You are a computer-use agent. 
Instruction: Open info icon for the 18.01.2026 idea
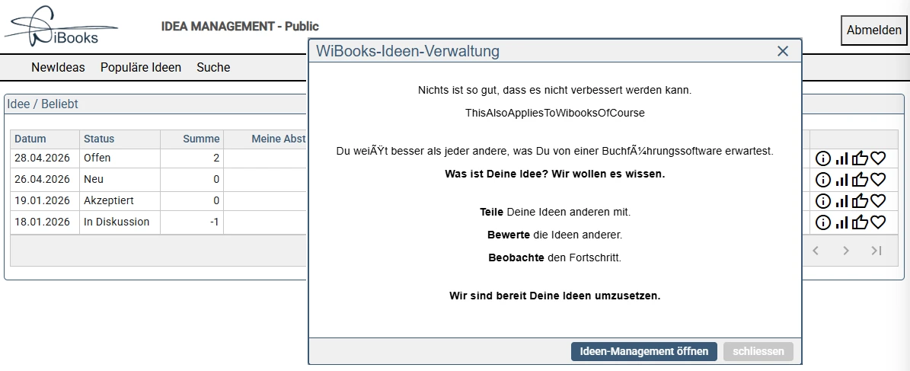coord(823,222)
